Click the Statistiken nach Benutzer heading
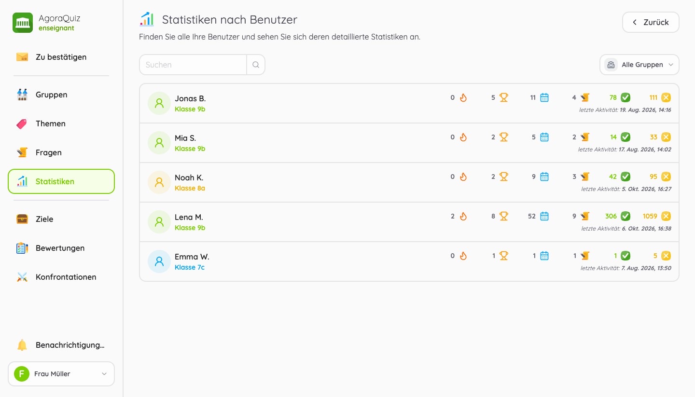This screenshot has height=397, width=695. [x=230, y=20]
